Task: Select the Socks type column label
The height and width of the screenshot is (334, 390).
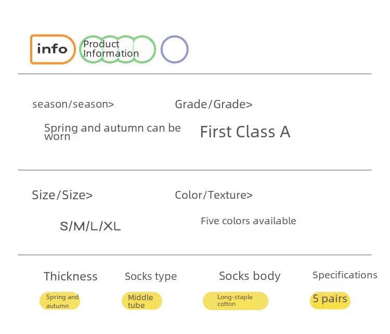Action: coord(151,276)
